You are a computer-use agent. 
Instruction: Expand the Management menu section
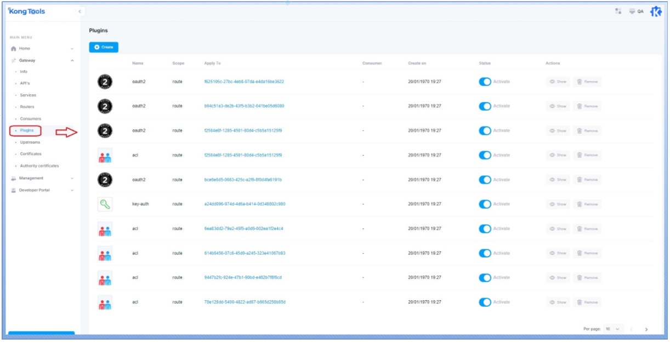72,178
